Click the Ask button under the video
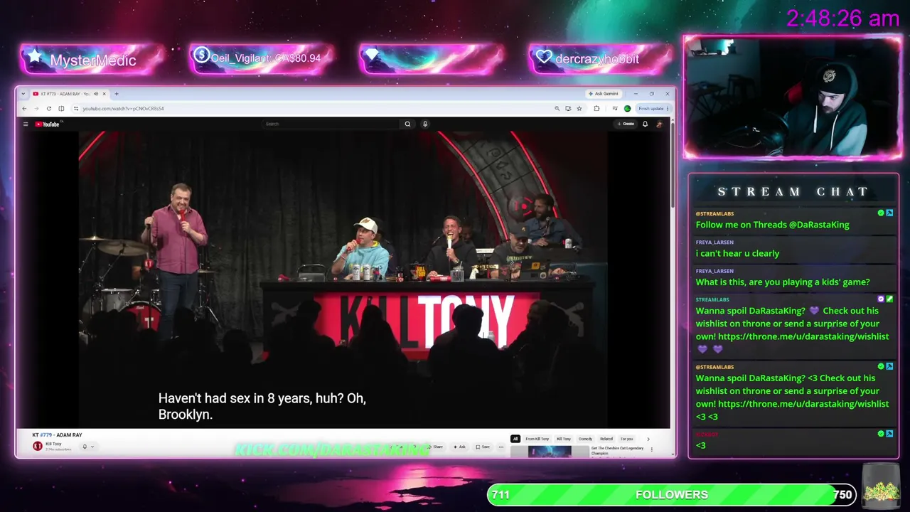The width and height of the screenshot is (910, 512). tap(460, 447)
